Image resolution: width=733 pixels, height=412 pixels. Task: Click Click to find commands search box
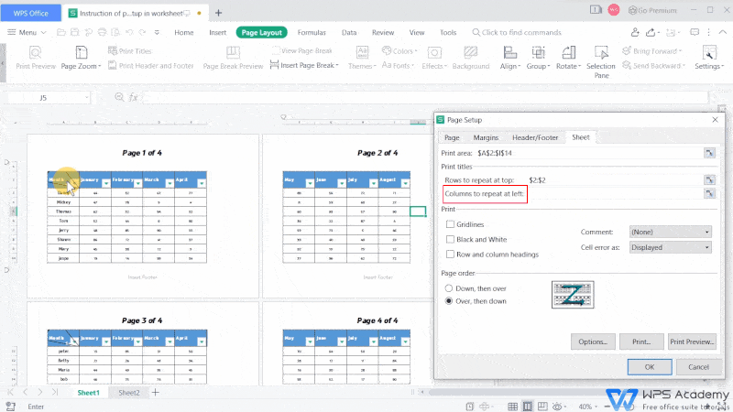(517, 32)
